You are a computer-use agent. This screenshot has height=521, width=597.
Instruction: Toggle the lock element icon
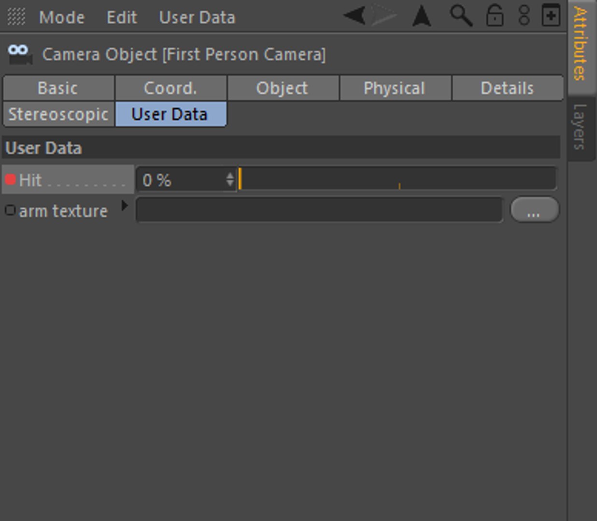click(x=495, y=16)
